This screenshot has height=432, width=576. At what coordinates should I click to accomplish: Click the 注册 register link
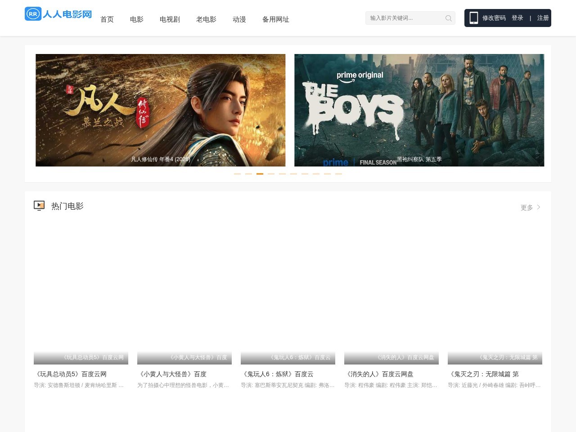pyautogui.click(x=543, y=18)
